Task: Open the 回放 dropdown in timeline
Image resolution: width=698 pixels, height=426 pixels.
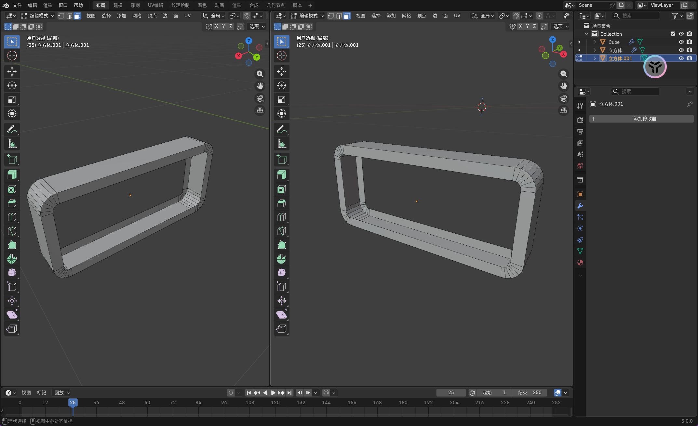Action: 62,393
